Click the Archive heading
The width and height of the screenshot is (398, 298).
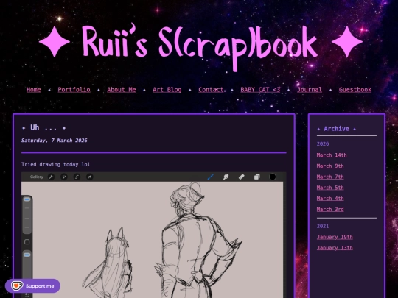337,129
